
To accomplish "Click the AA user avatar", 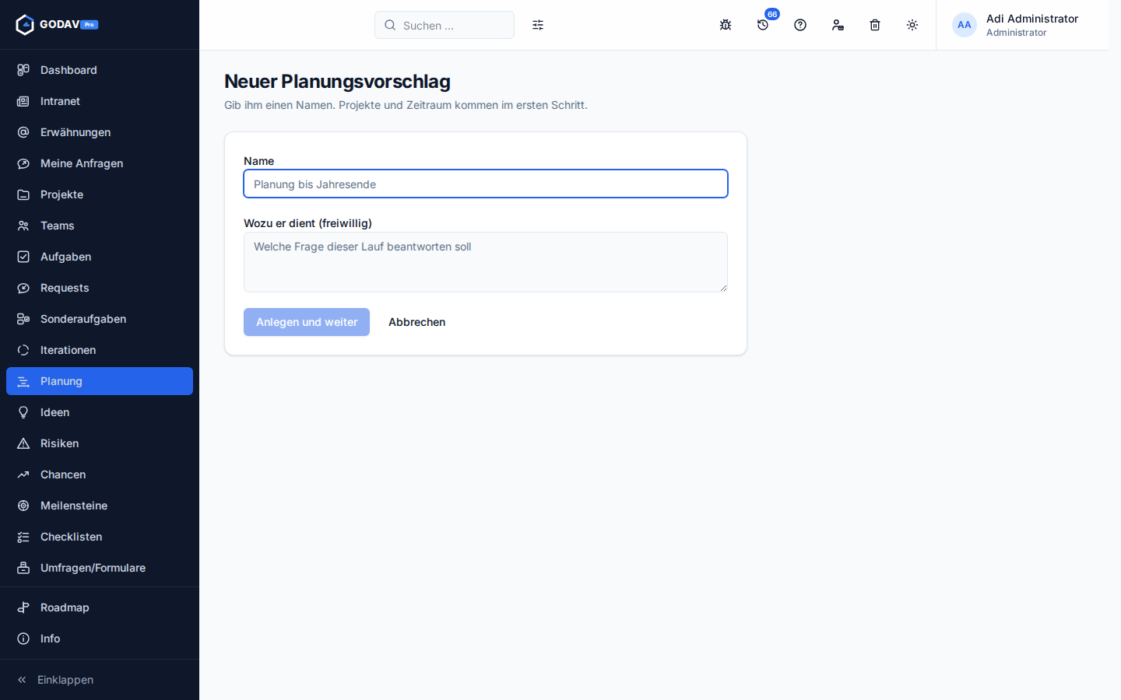I will click(965, 25).
